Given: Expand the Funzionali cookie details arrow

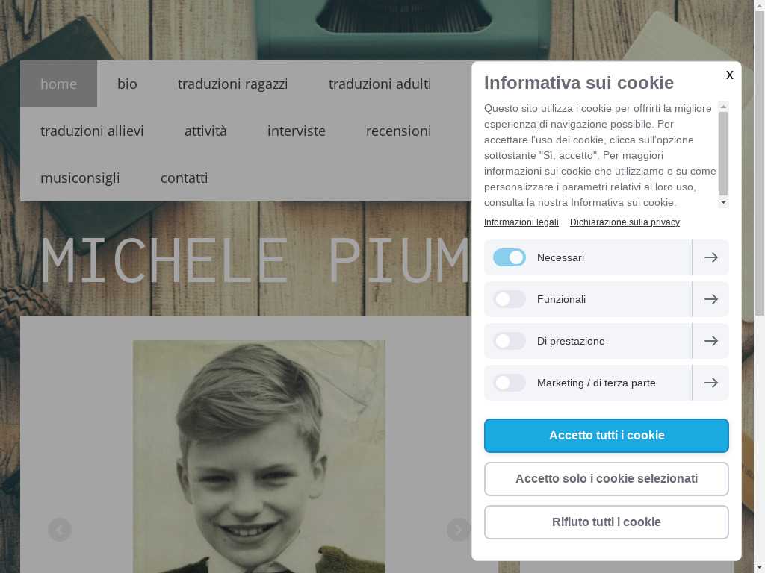Looking at the screenshot, I should pyautogui.click(x=711, y=299).
